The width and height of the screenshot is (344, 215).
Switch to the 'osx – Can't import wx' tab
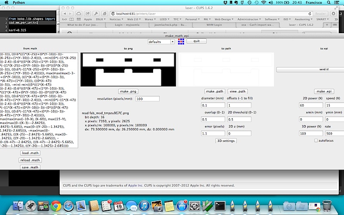[258, 25]
